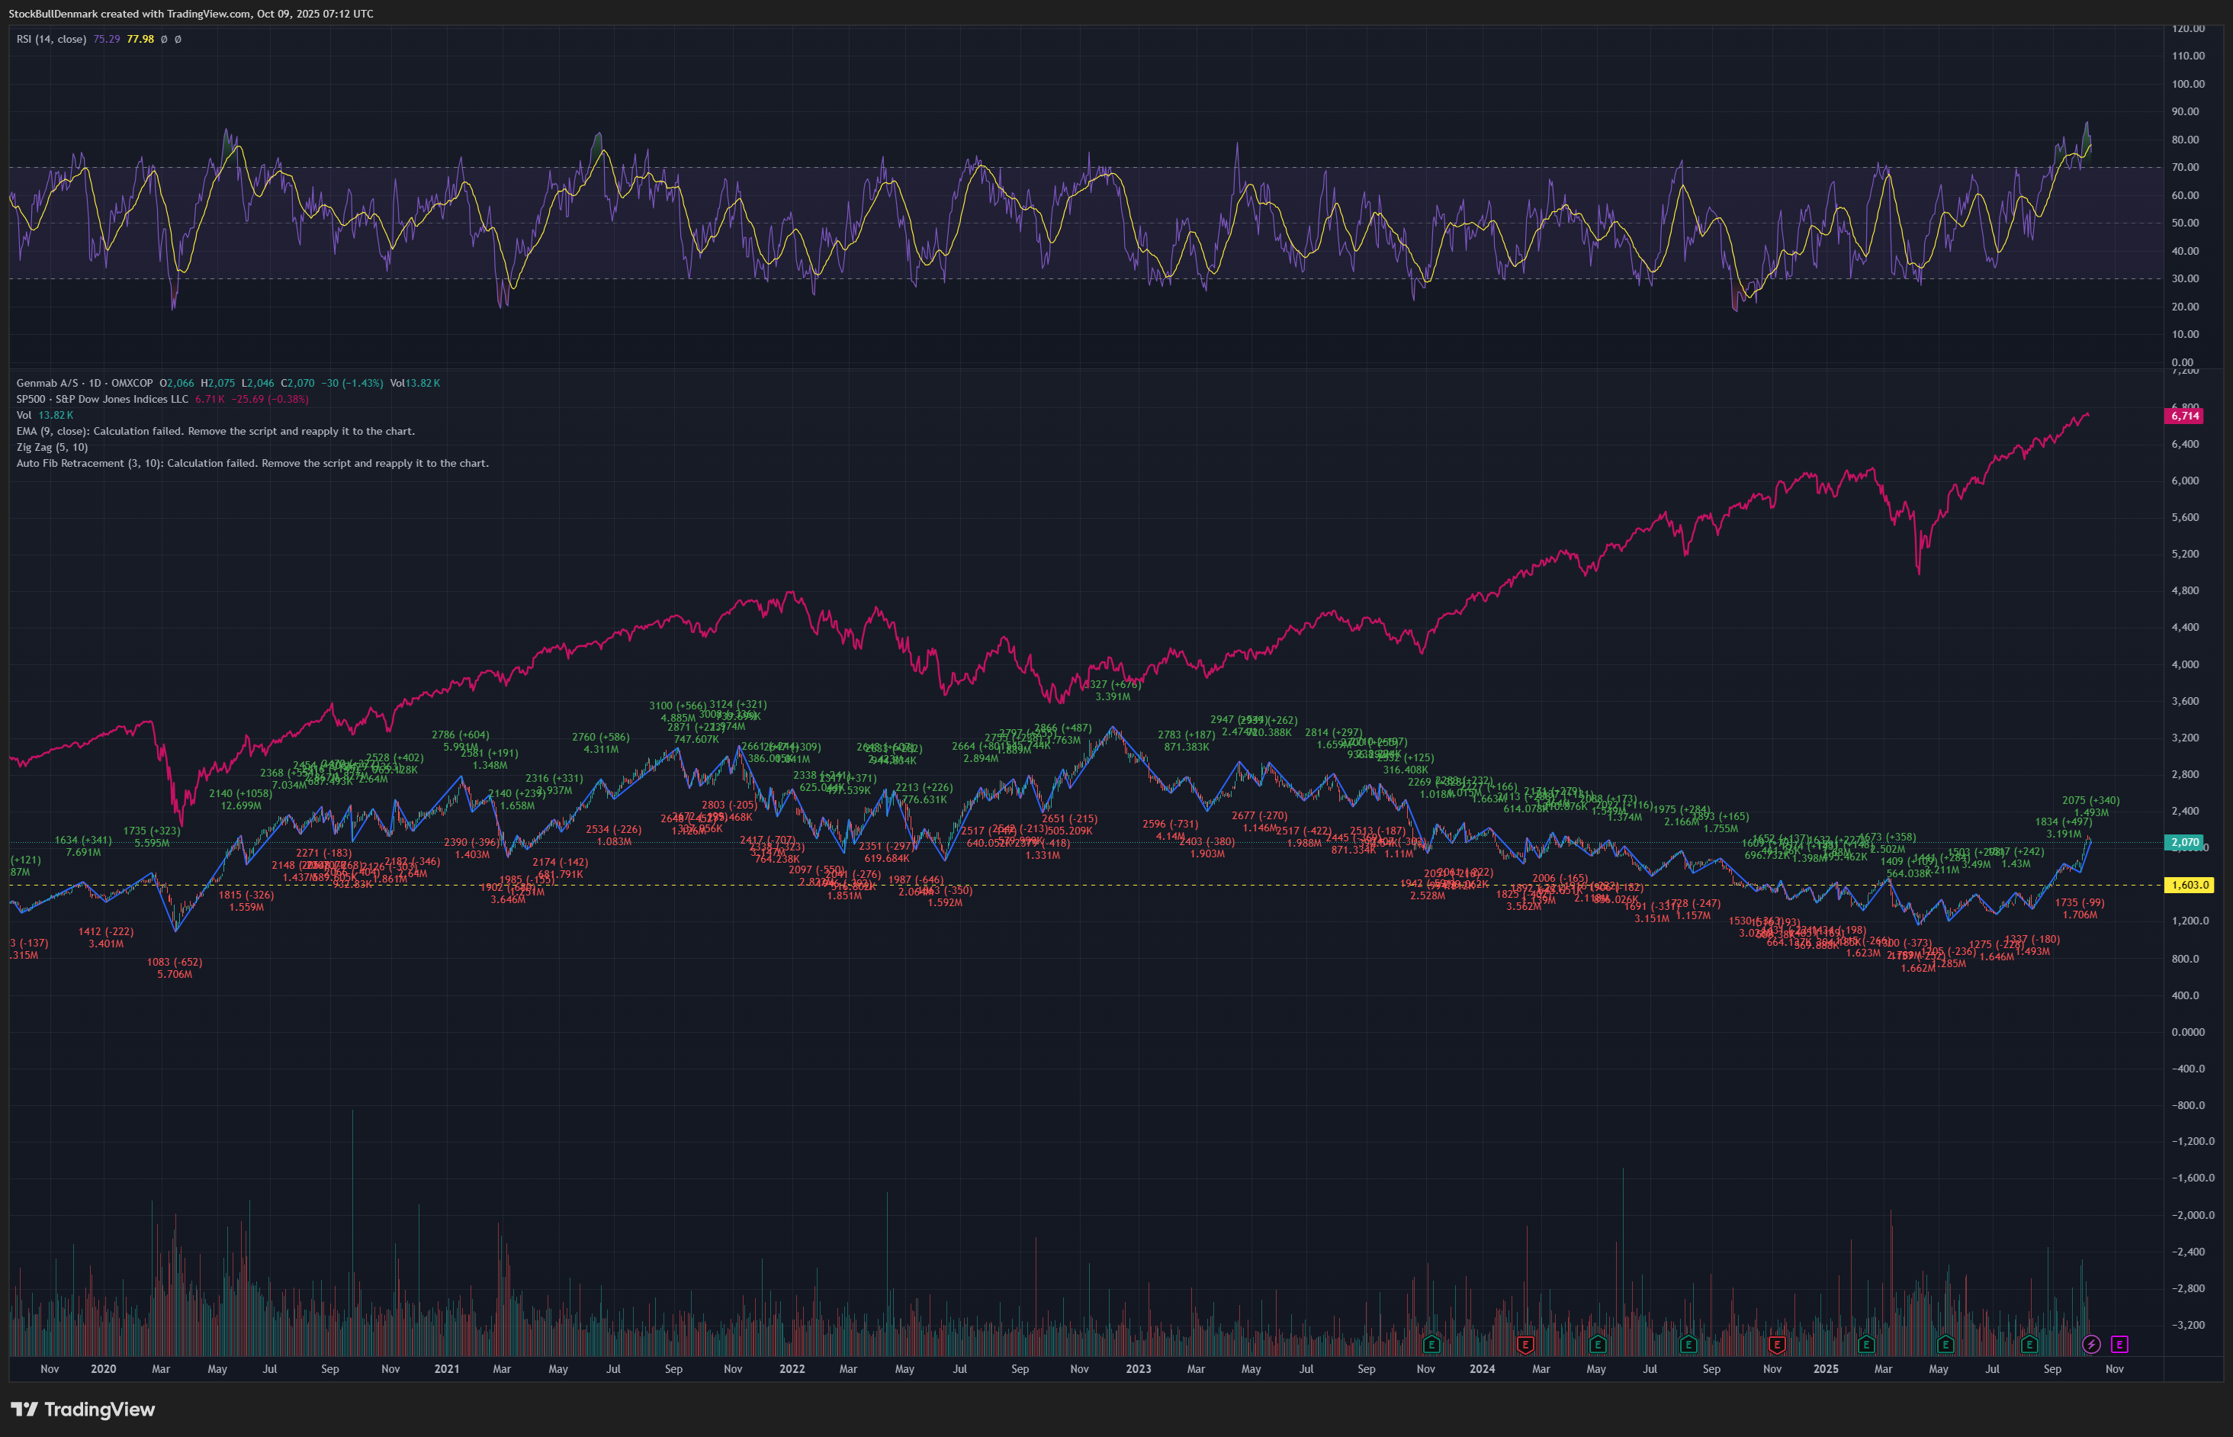Click the Vol 13.82 K legend row

(x=43, y=415)
